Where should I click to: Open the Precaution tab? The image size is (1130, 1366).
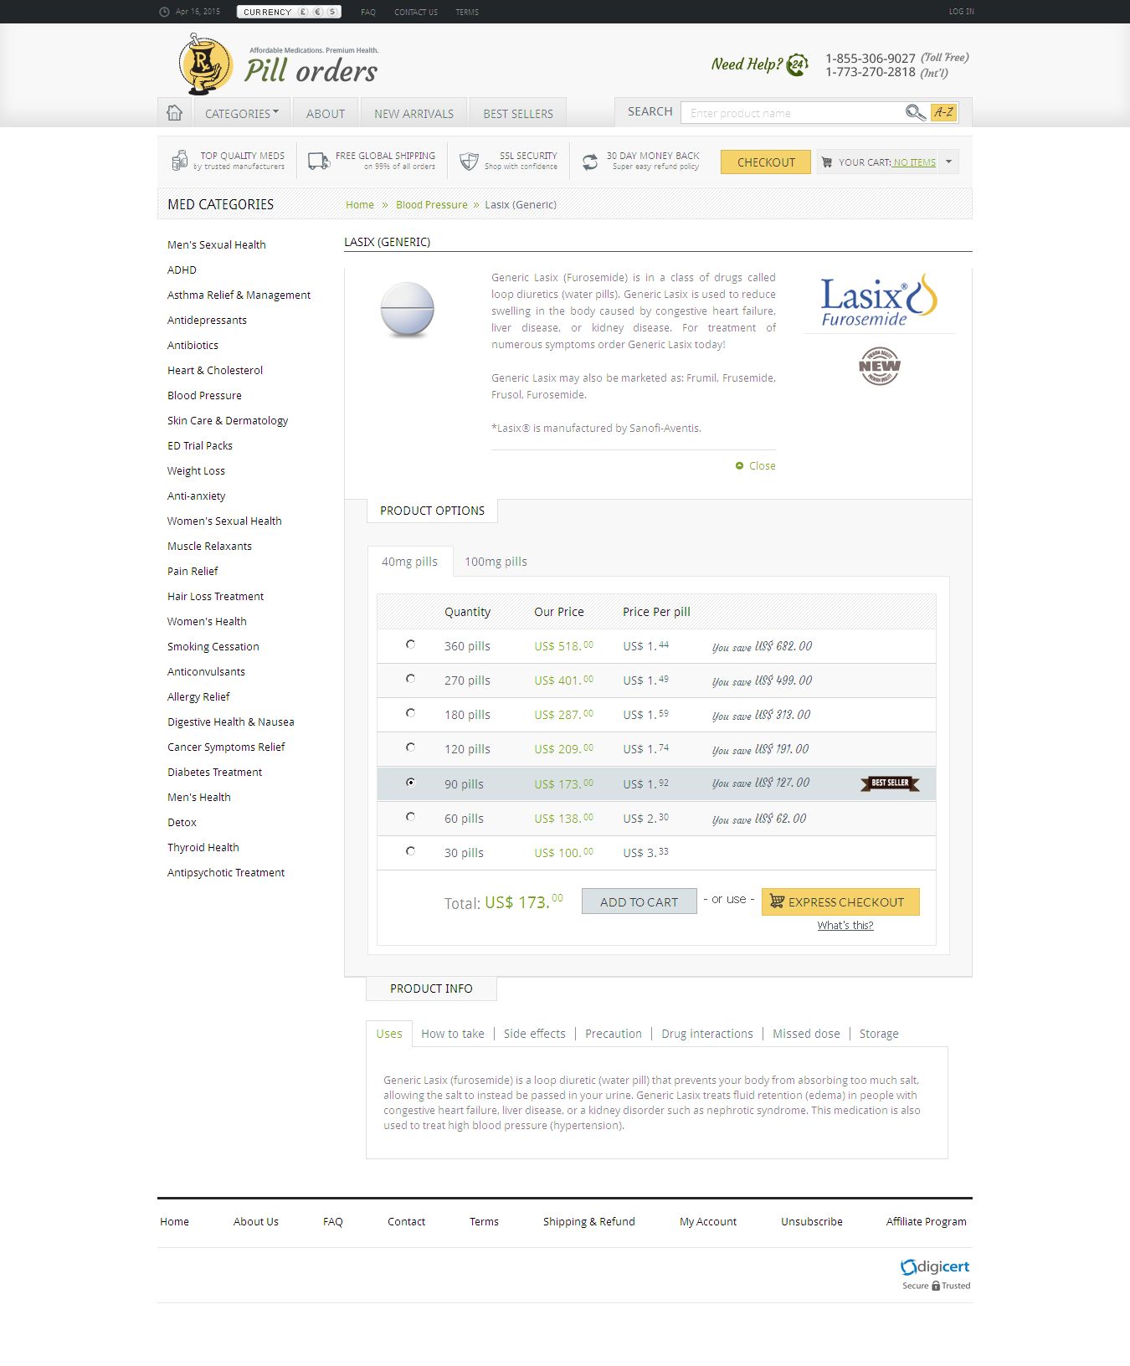click(x=614, y=1034)
